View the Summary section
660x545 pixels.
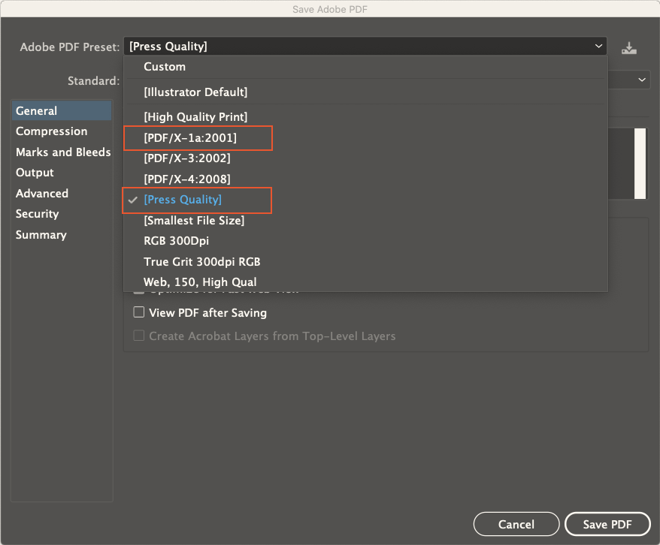pyautogui.click(x=62, y=234)
